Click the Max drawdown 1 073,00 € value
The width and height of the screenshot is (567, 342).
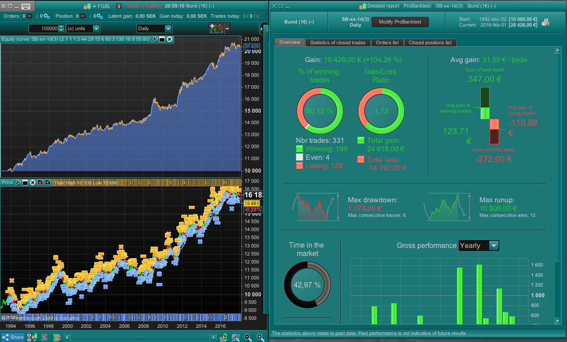364,208
